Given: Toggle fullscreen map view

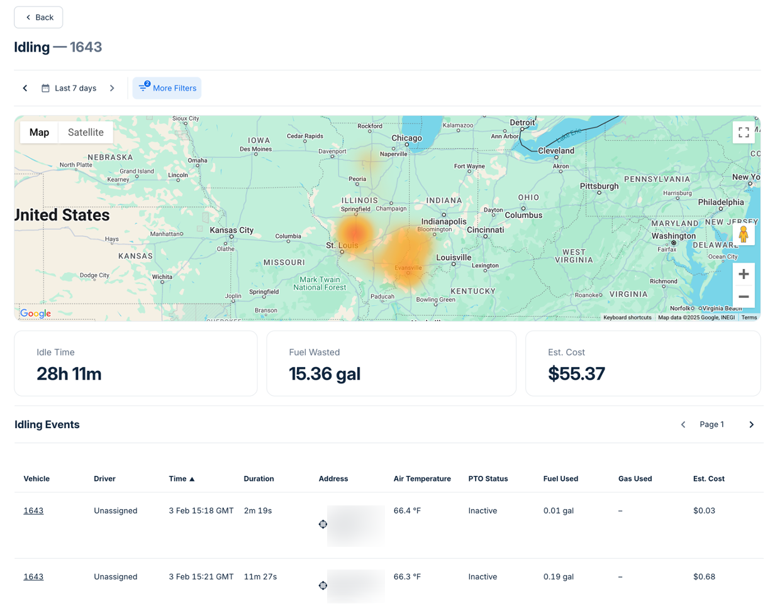Looking at the screenshot, I should 743,132.
